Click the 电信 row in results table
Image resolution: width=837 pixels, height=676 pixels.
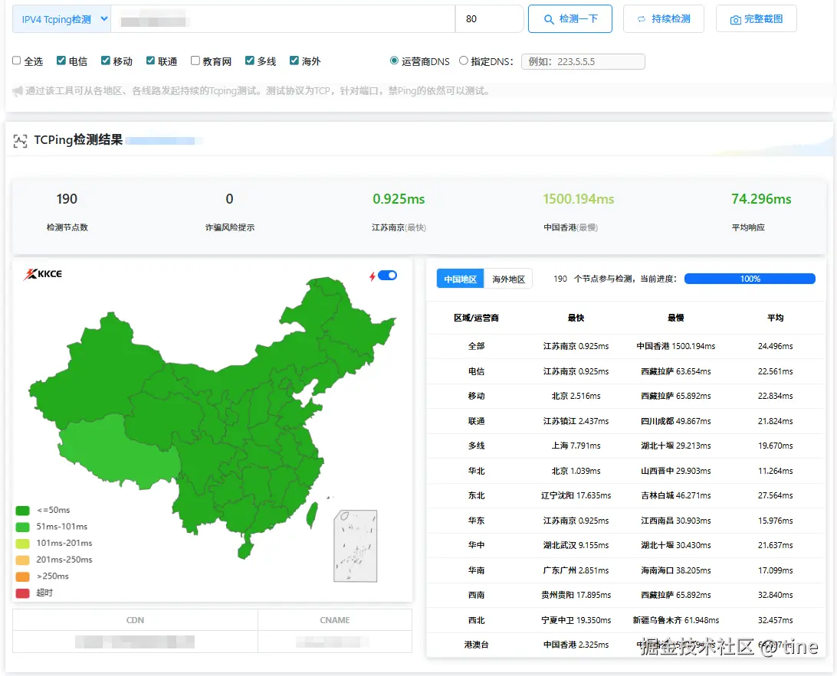point(626,371)
